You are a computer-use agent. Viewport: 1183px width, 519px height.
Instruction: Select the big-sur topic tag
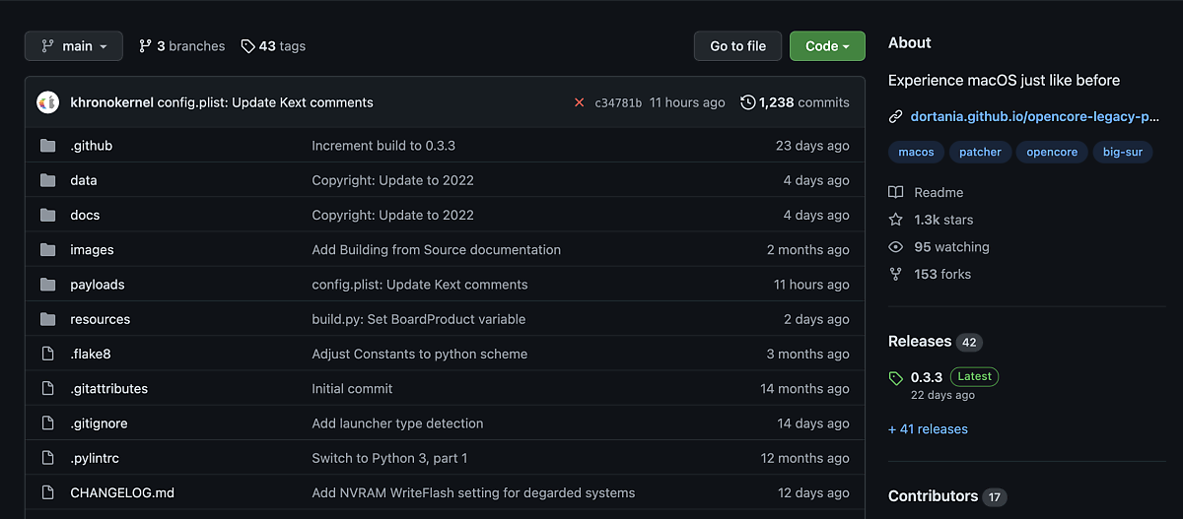coord(1123,152)
